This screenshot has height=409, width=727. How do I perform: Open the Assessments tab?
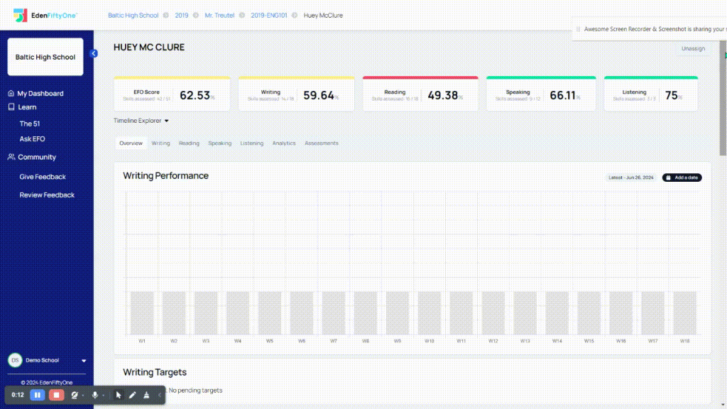(322, 143)
